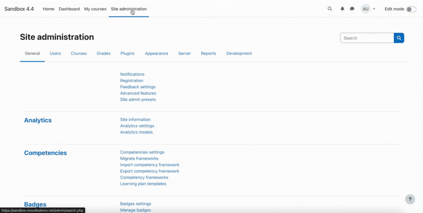
Task: Select the General tab
Action: (32, 53)
